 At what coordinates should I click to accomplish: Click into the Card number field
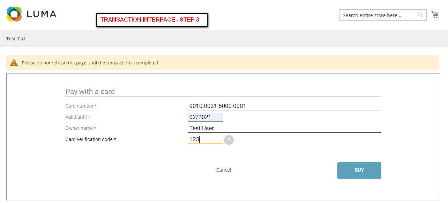284,106
